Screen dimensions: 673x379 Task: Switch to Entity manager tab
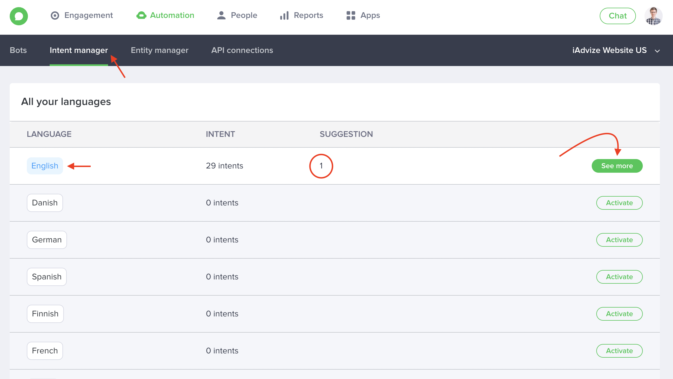(160, 50)
